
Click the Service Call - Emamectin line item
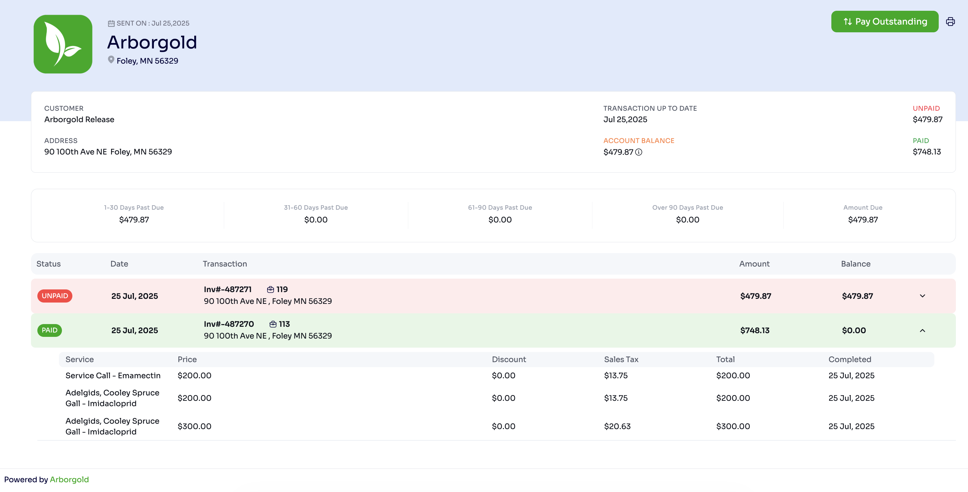click(x=113, y=376)
